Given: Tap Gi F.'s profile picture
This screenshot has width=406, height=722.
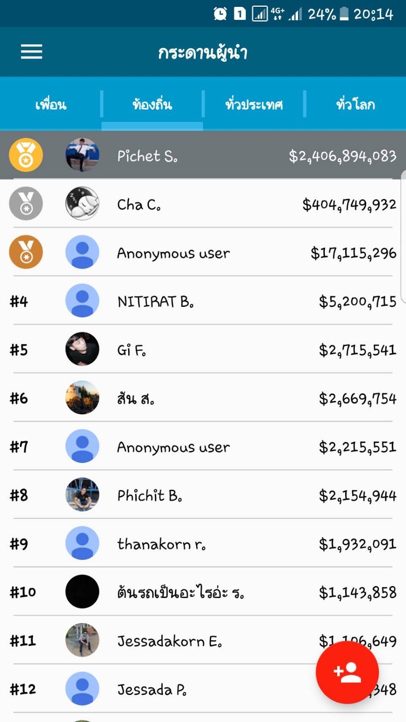Looking at the screenshot, I should [x=82, y=349].
